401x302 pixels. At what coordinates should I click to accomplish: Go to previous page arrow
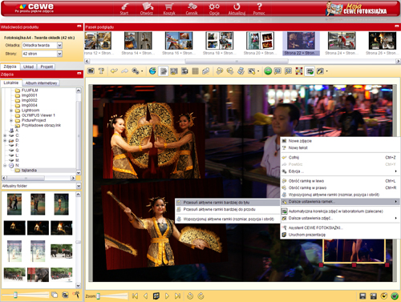tap(146, 296)
